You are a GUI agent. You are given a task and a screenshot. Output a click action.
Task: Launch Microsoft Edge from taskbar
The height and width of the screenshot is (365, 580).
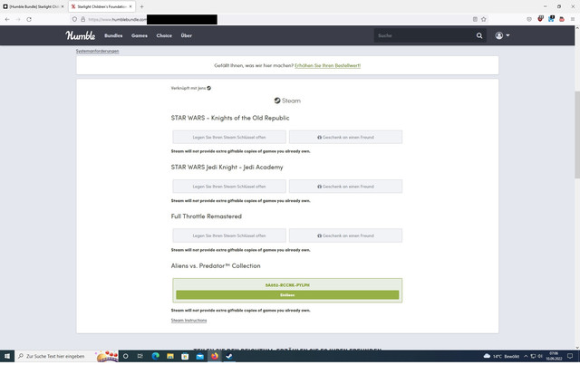pos(155,356)
